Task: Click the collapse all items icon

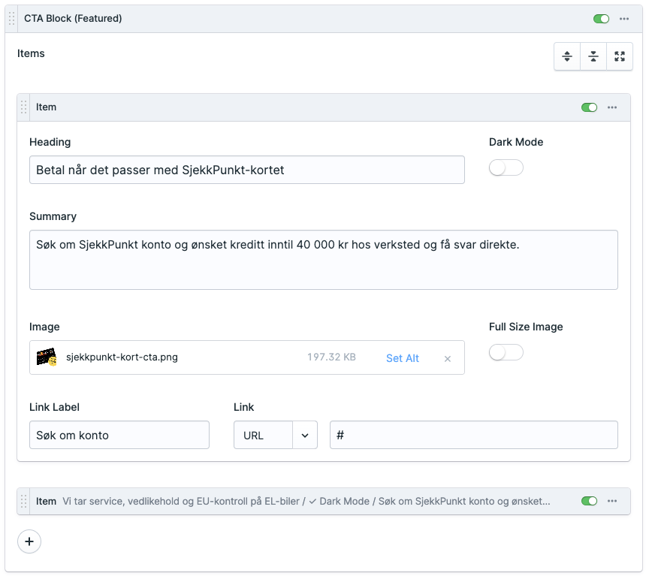Action: pos(593,56)
